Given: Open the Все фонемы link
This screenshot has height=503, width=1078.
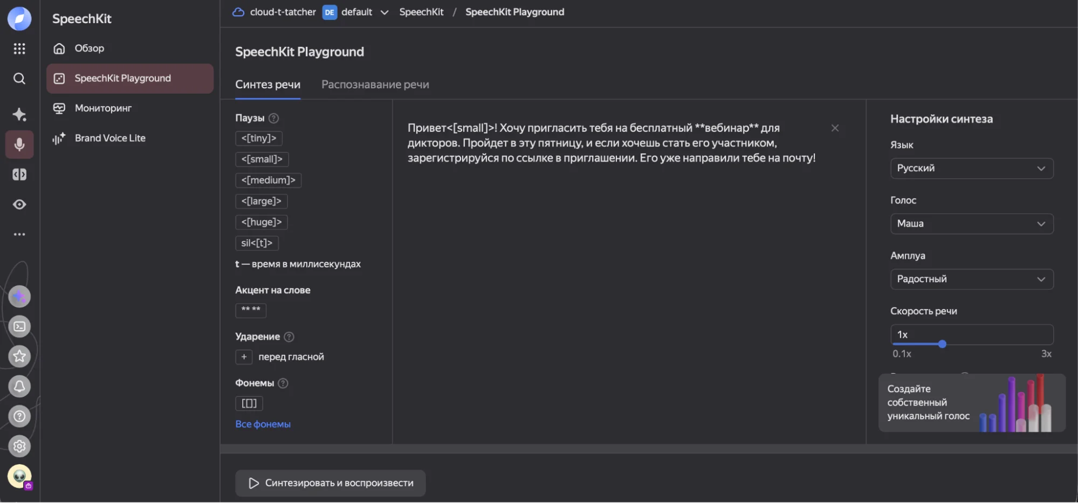Looking at the screenshot, I should pyautogui.click(x=263, y=424).
